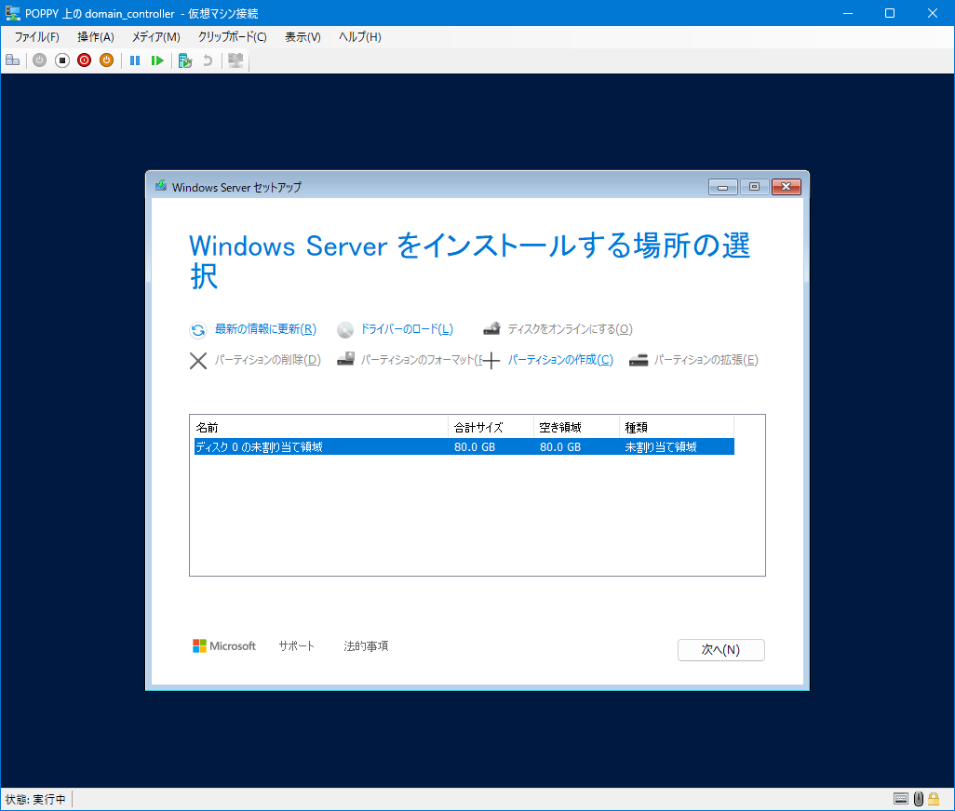Close the Windows Server セットアップ dialog

click(x=787, y=187)
